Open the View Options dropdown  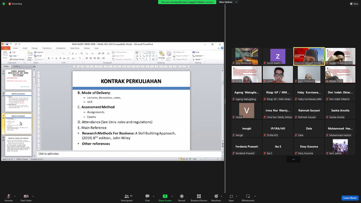coord(228,2)
